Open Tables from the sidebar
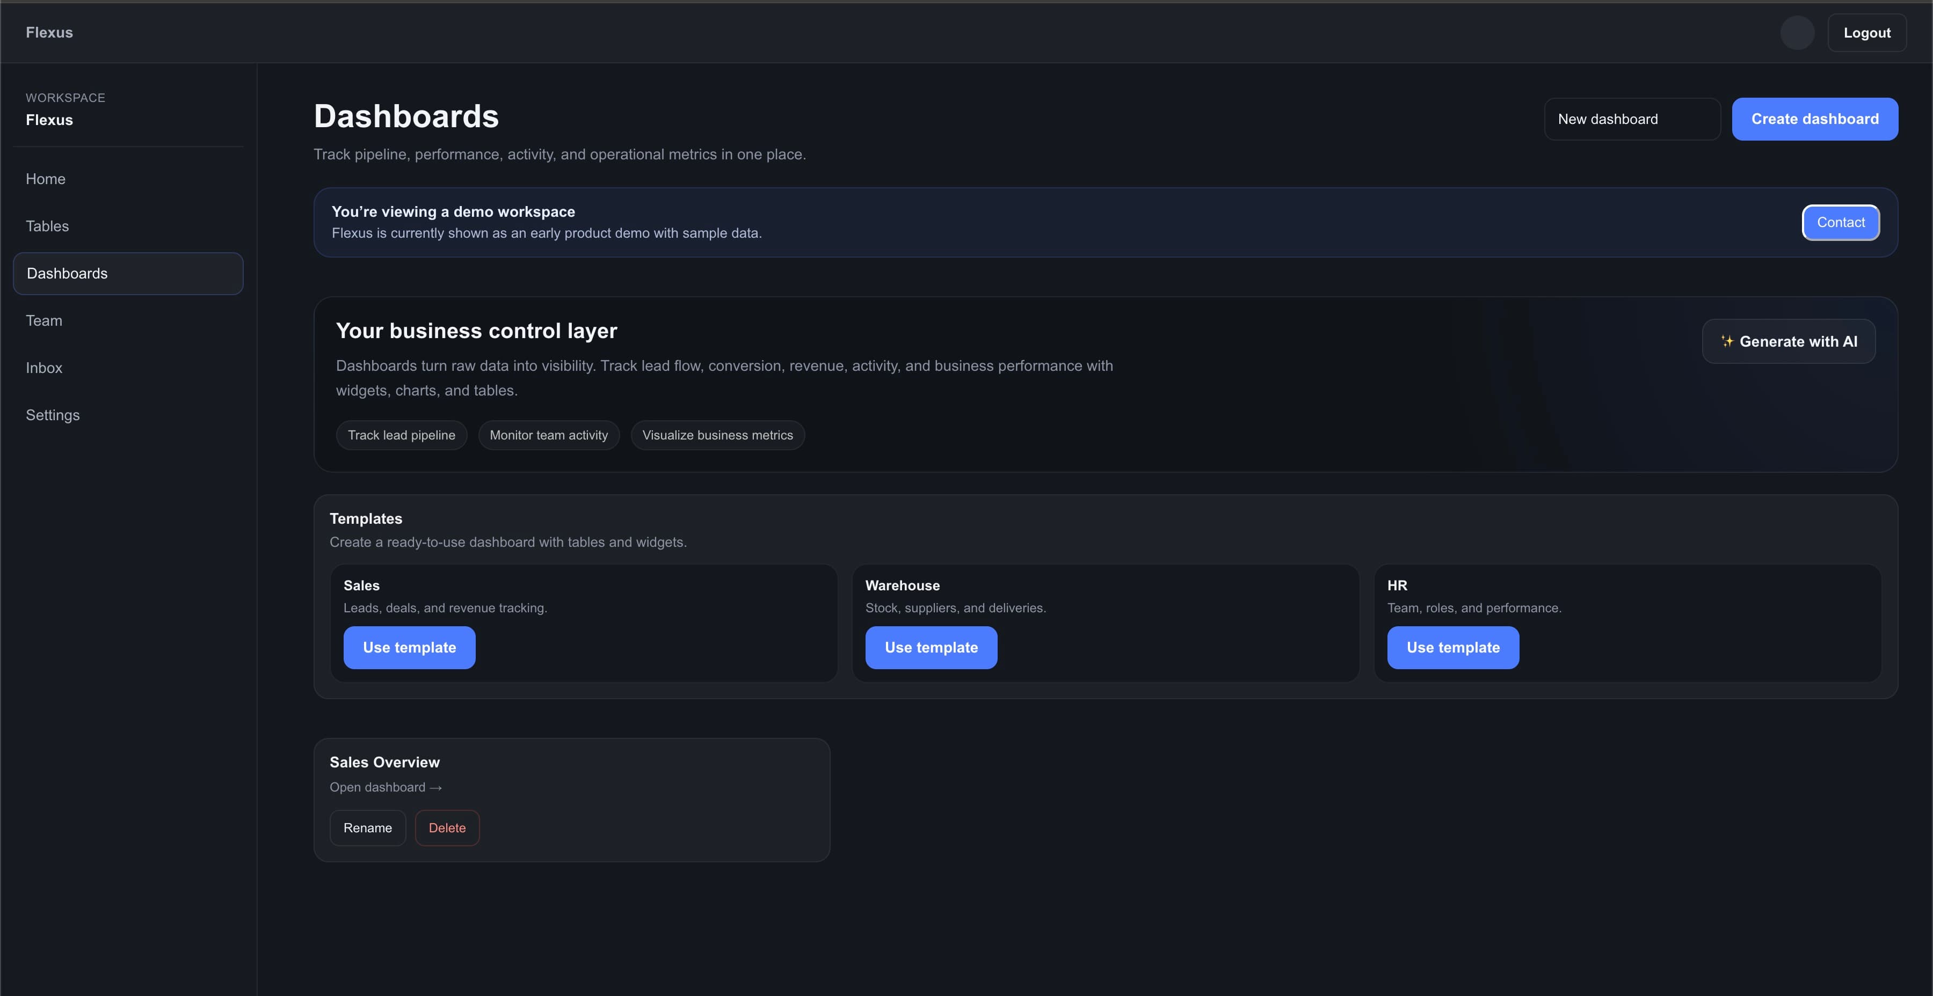This screenshot has width=1933, height=996. (x=47, y=226)
